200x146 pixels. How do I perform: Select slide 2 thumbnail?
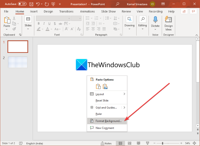pos(18,62)
